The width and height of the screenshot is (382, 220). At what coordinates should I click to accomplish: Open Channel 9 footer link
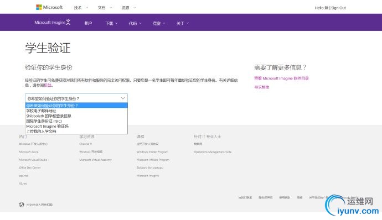pos(85,144)
